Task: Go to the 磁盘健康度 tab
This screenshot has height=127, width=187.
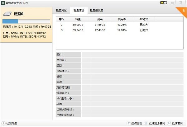Action: [96, 11]
